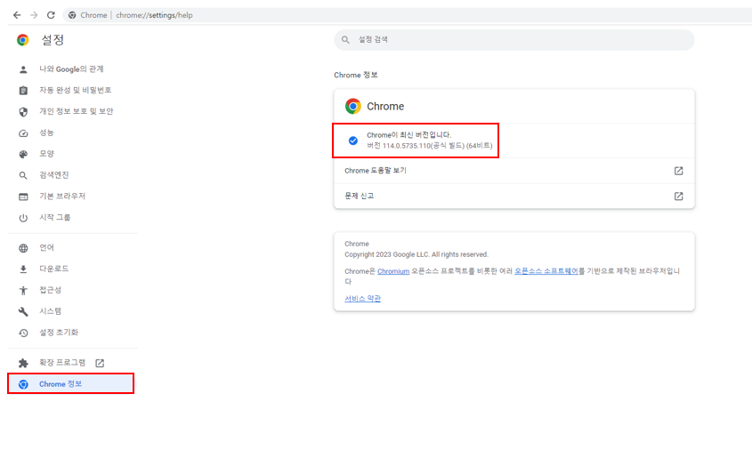Click the 설정 검색 search field
752x458 pixels.
pyautogui.click(x=514, y=40)
